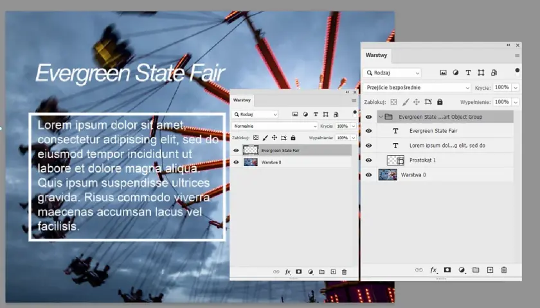Create new layer in right panel

[490, 270]
